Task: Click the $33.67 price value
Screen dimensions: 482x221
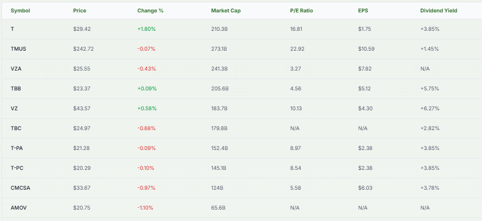Action: (82, 188)
